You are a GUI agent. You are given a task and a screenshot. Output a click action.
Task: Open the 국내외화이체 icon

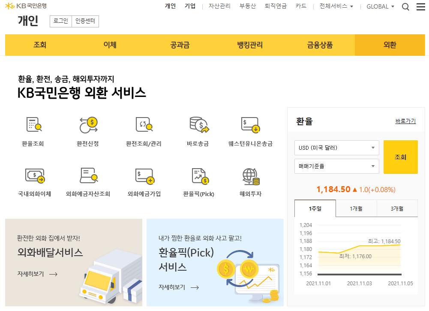tap(35, 175)
